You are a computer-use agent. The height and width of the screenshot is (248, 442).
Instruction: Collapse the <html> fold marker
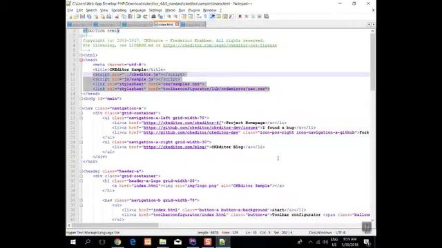coord(81,55)
